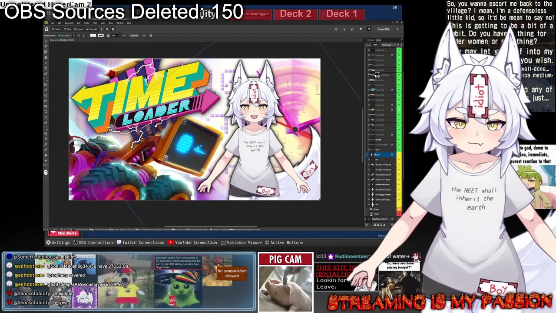Switch to the Layout studio
556x313 pixels.
[79, 29]
